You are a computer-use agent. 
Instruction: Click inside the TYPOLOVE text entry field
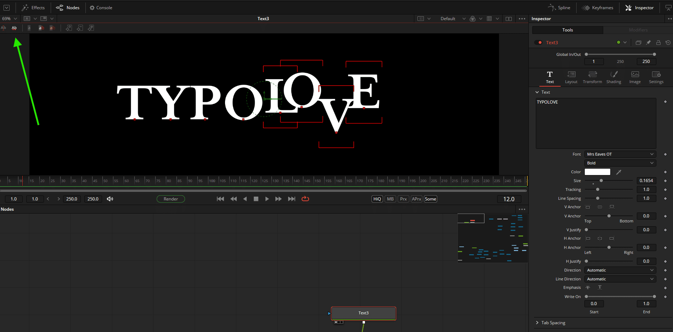coord(595,123)
